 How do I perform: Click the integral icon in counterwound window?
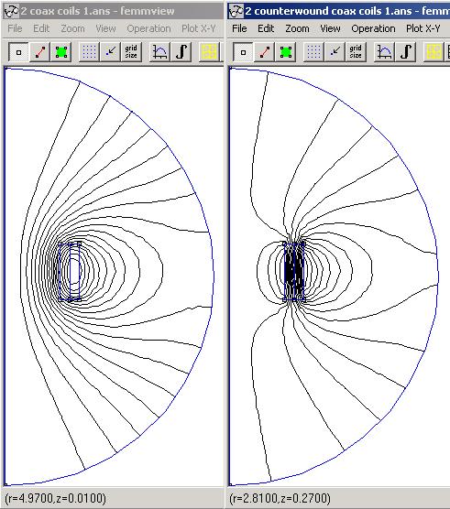click(405, 52)
